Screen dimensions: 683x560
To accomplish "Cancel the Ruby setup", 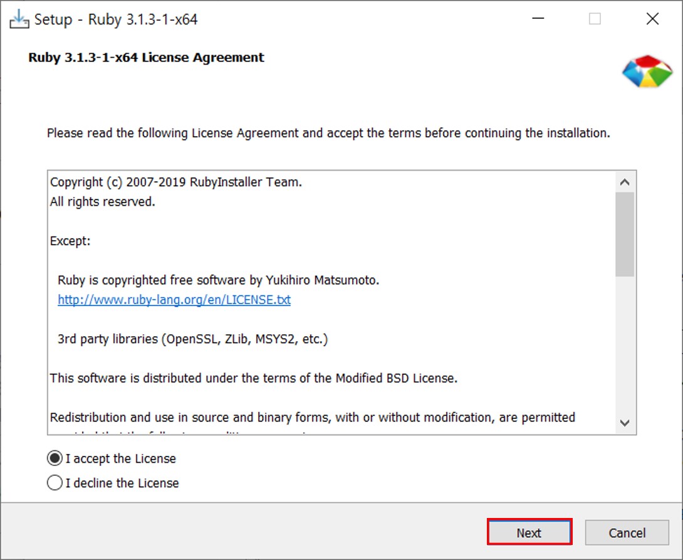I will pos(627,532).
